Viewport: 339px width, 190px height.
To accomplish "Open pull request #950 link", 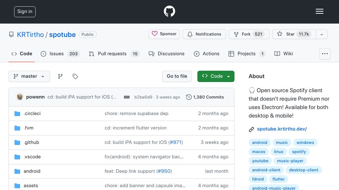I will tap(164, 171).
